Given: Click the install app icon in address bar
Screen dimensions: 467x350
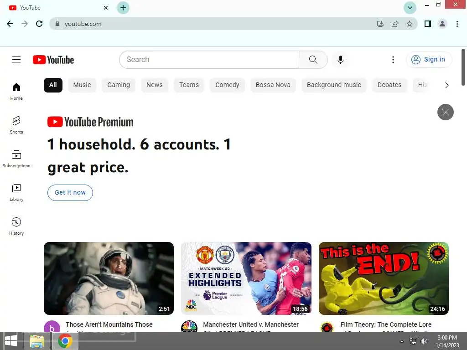Looking at the screenshot, I should (380, 24).
